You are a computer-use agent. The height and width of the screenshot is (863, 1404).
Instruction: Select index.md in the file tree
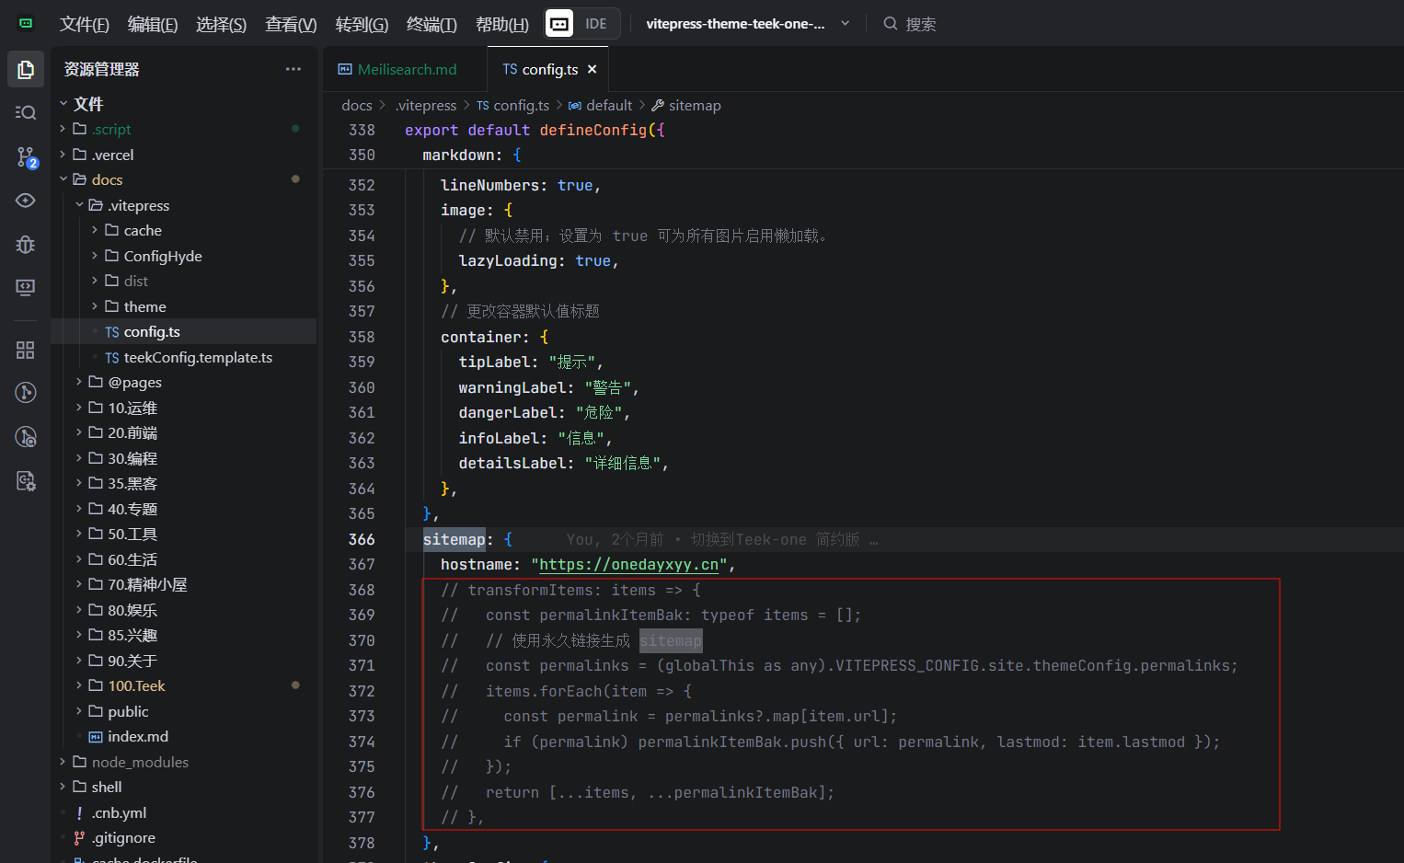tap(137, 736)
